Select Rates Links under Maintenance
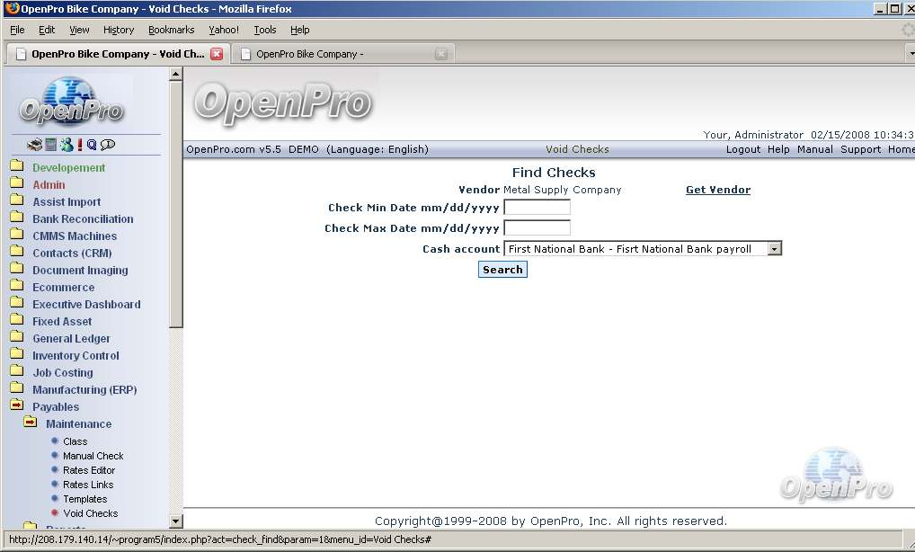The image size is (915, 552). point(88,485)
